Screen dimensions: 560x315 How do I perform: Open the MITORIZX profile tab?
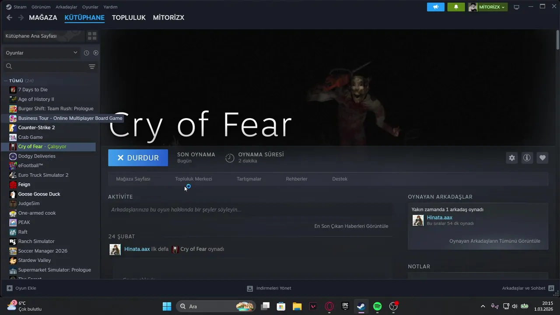coord(168,17)
